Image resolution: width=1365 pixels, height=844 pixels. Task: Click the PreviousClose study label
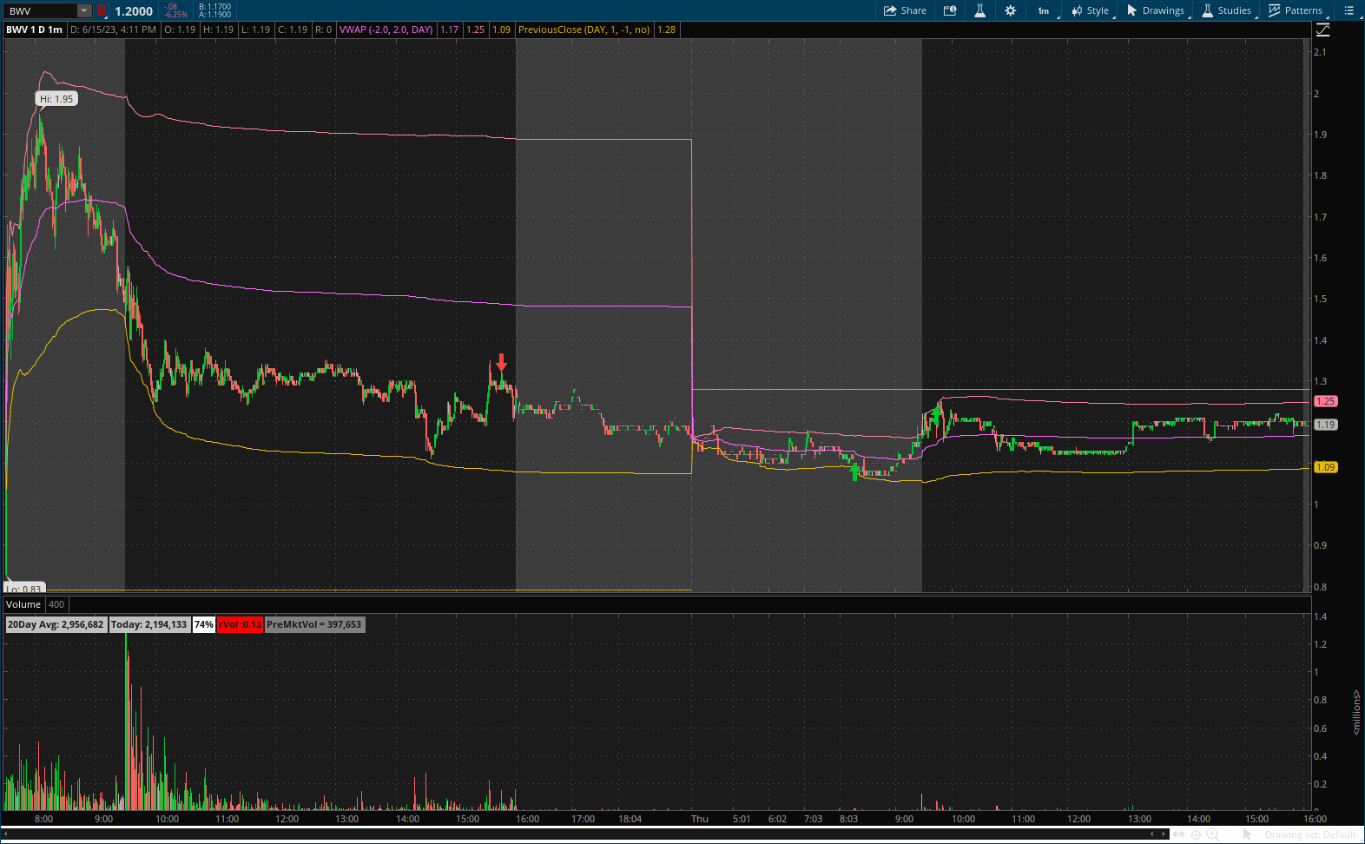point(584,30)
